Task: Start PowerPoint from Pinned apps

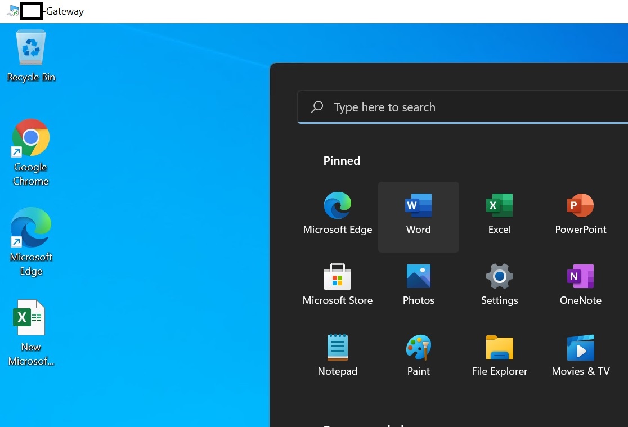Action: pos(580,213)
